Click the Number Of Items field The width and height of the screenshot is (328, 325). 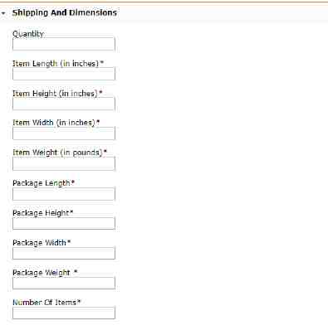(64, 313)
